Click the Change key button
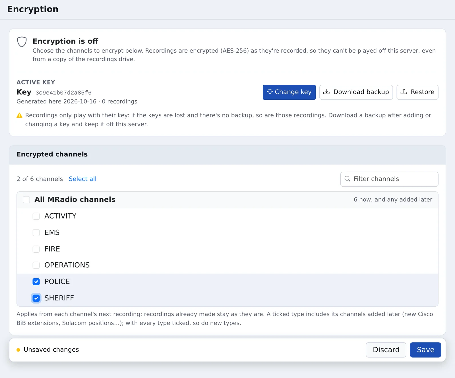Viewport: 455px width, 378px height. [x=289, y=92]
